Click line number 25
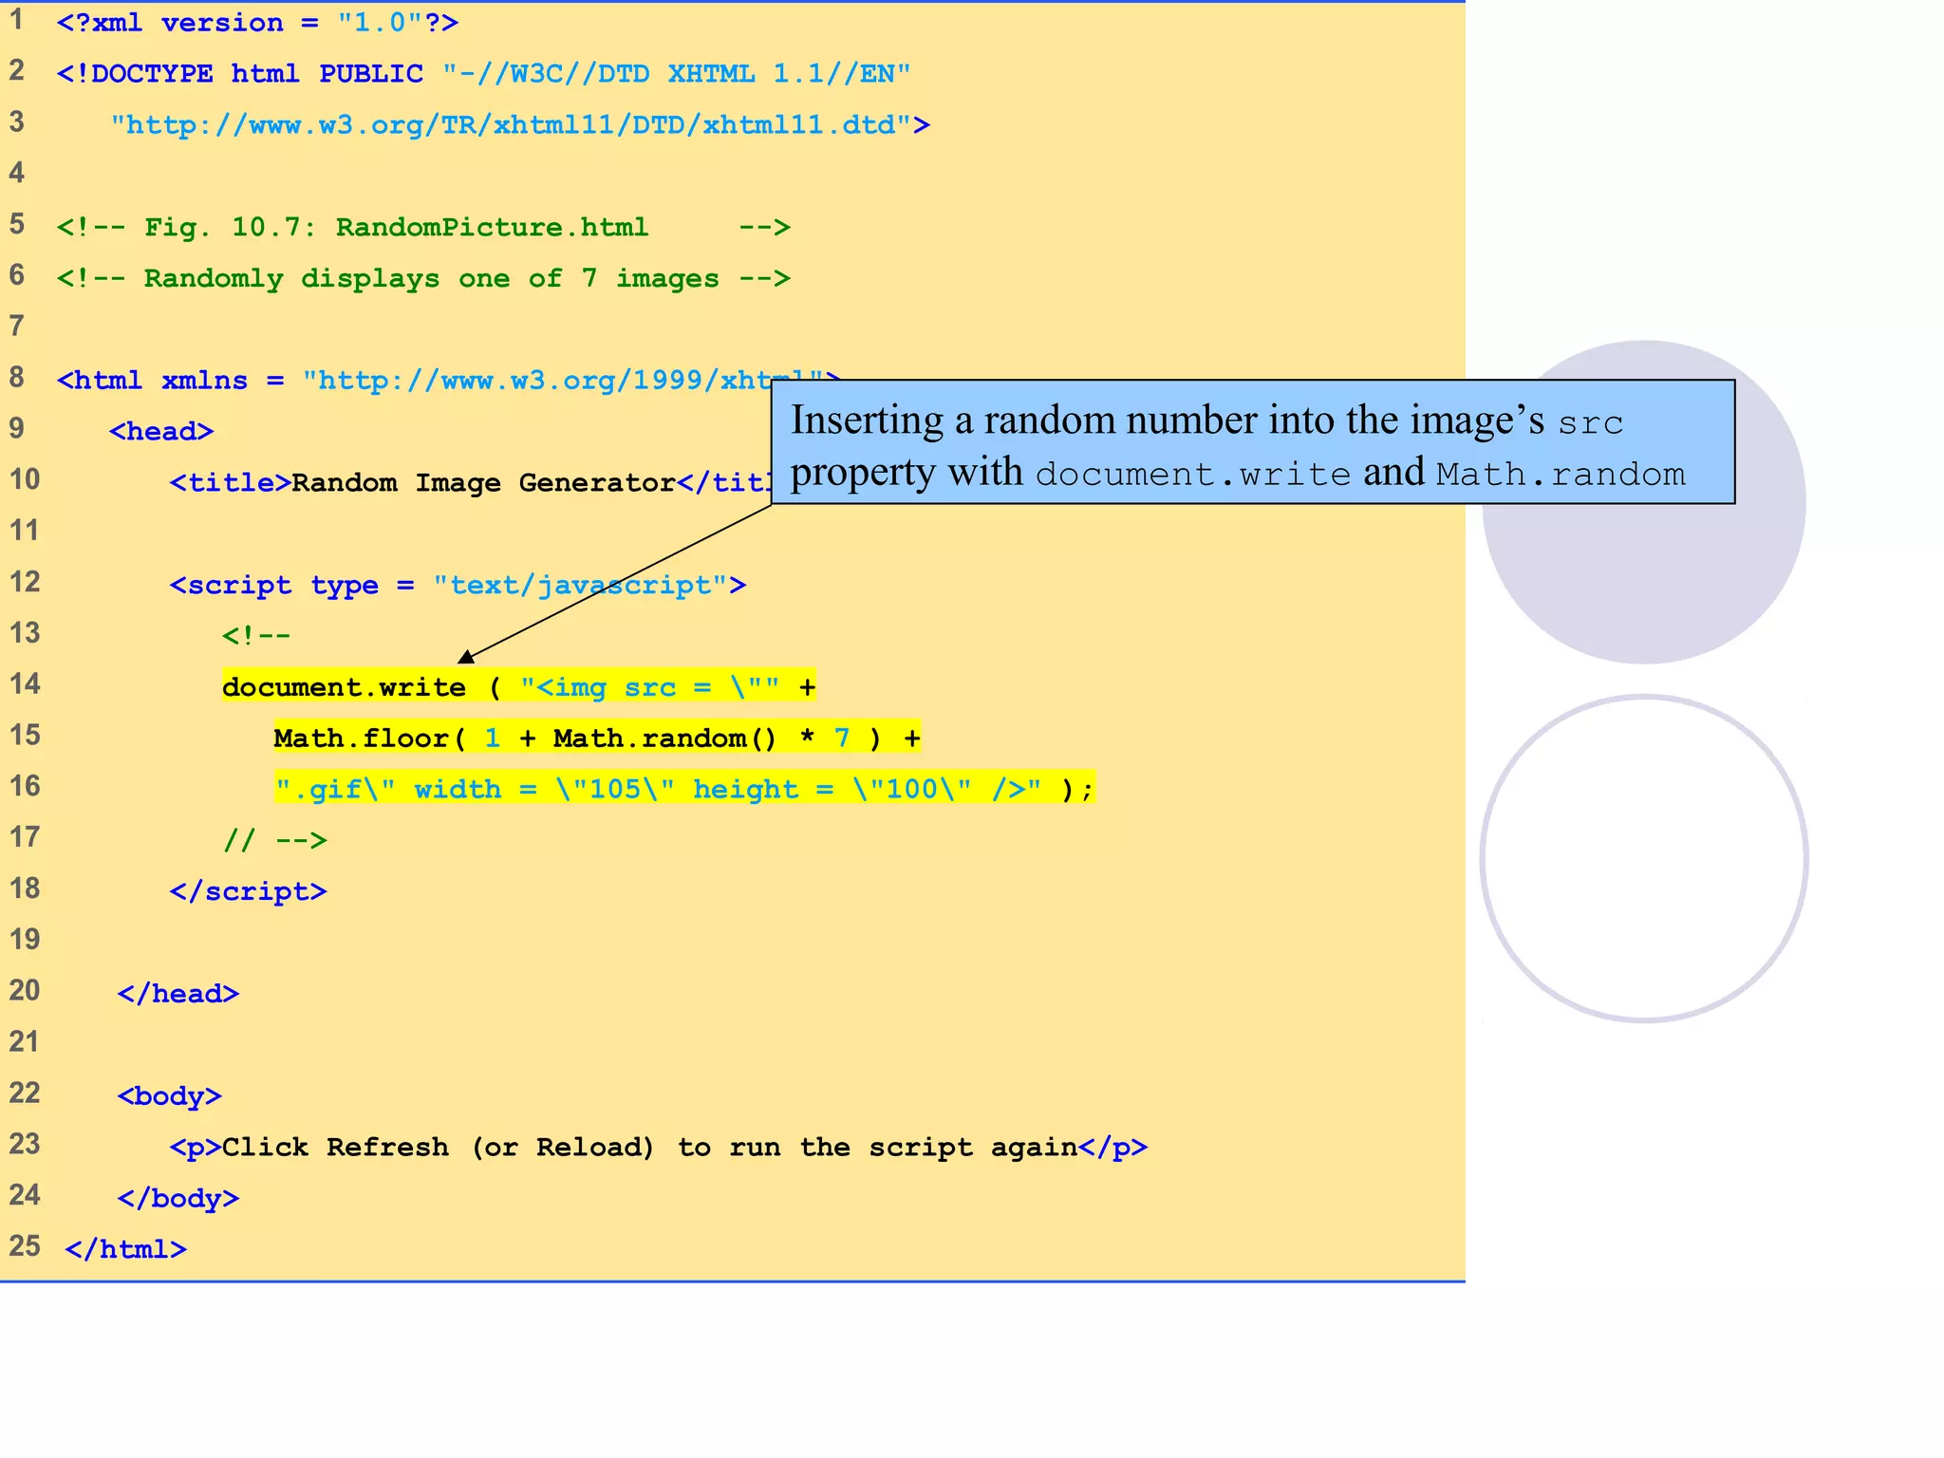Image resolution: width=1944 pixels, height=1458 pixels. coord(25,1246)
